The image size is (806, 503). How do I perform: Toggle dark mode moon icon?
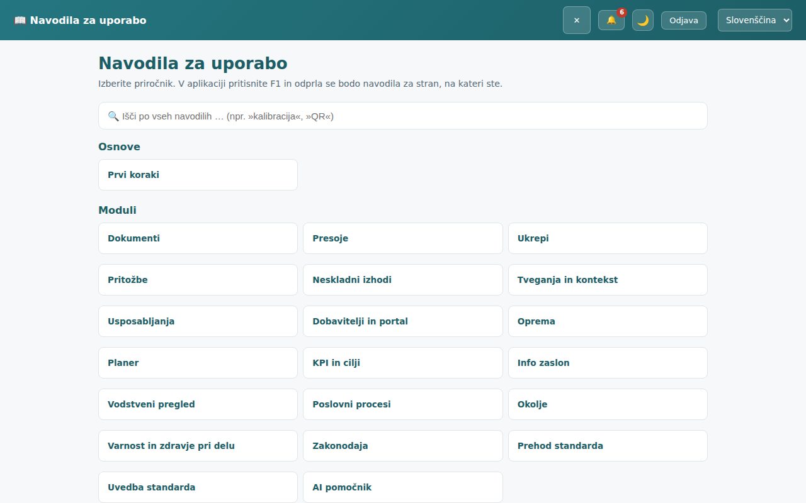coord(643,20)
